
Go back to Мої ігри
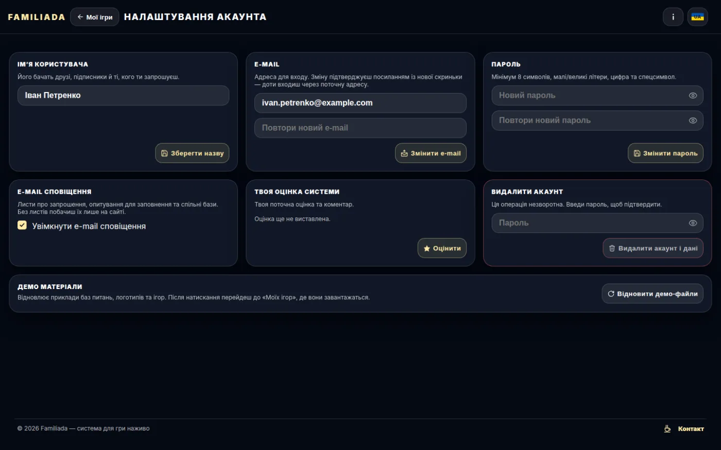95,17
